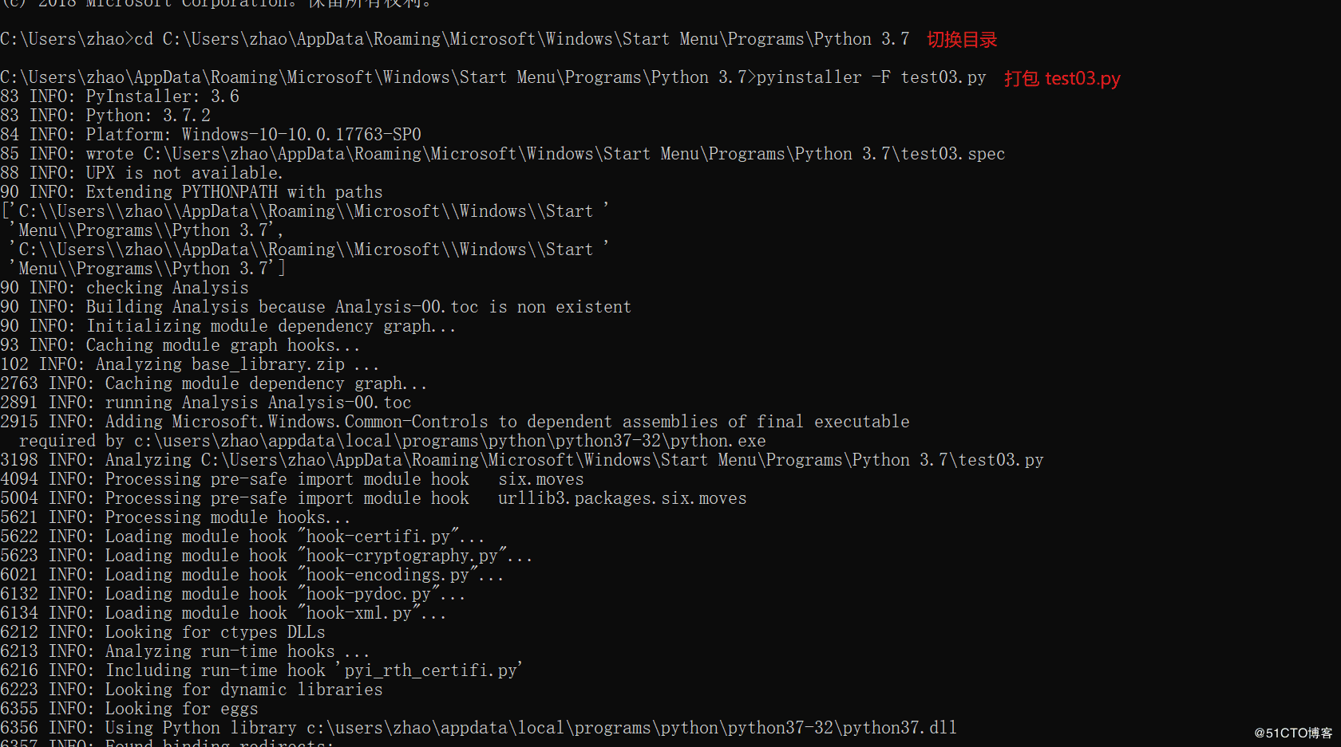This screenshot has height=747, width=1341.
Task: Click the python.exe path on the required-by line
Action: click(449, 441)
